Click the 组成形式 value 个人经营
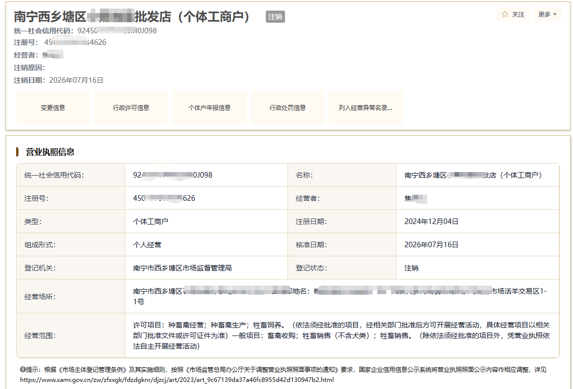This screenshot has height=389, width=573. point(147,245)
